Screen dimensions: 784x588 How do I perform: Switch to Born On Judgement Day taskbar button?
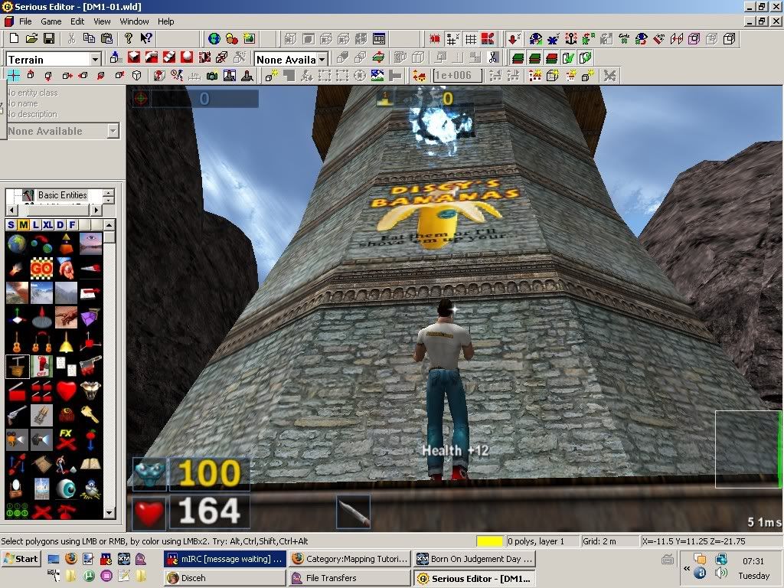coord(475,559)
